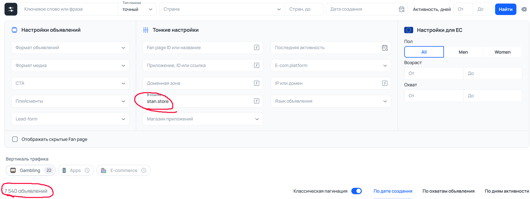Open the Lead-form dropdown
Screen dimensions: 530x199
point(70,119)
